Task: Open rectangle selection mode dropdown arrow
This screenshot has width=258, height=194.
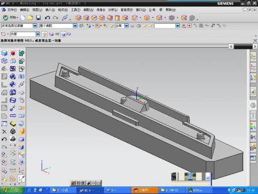Action: [8, 34]
